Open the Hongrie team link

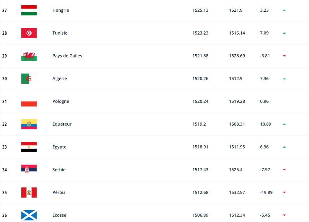(x=61, y=10)
